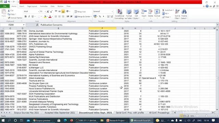Toggle bold formatting
The image size is (219, 123).
pyautogui.click(x=26, y=17)
